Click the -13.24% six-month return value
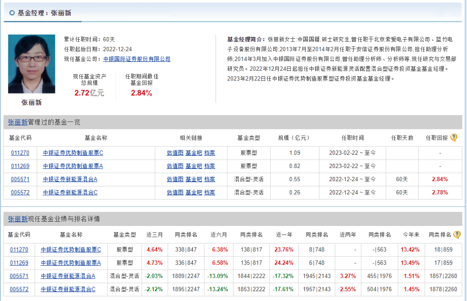Viewport: 467px width, 301px height. coord(218,289)
